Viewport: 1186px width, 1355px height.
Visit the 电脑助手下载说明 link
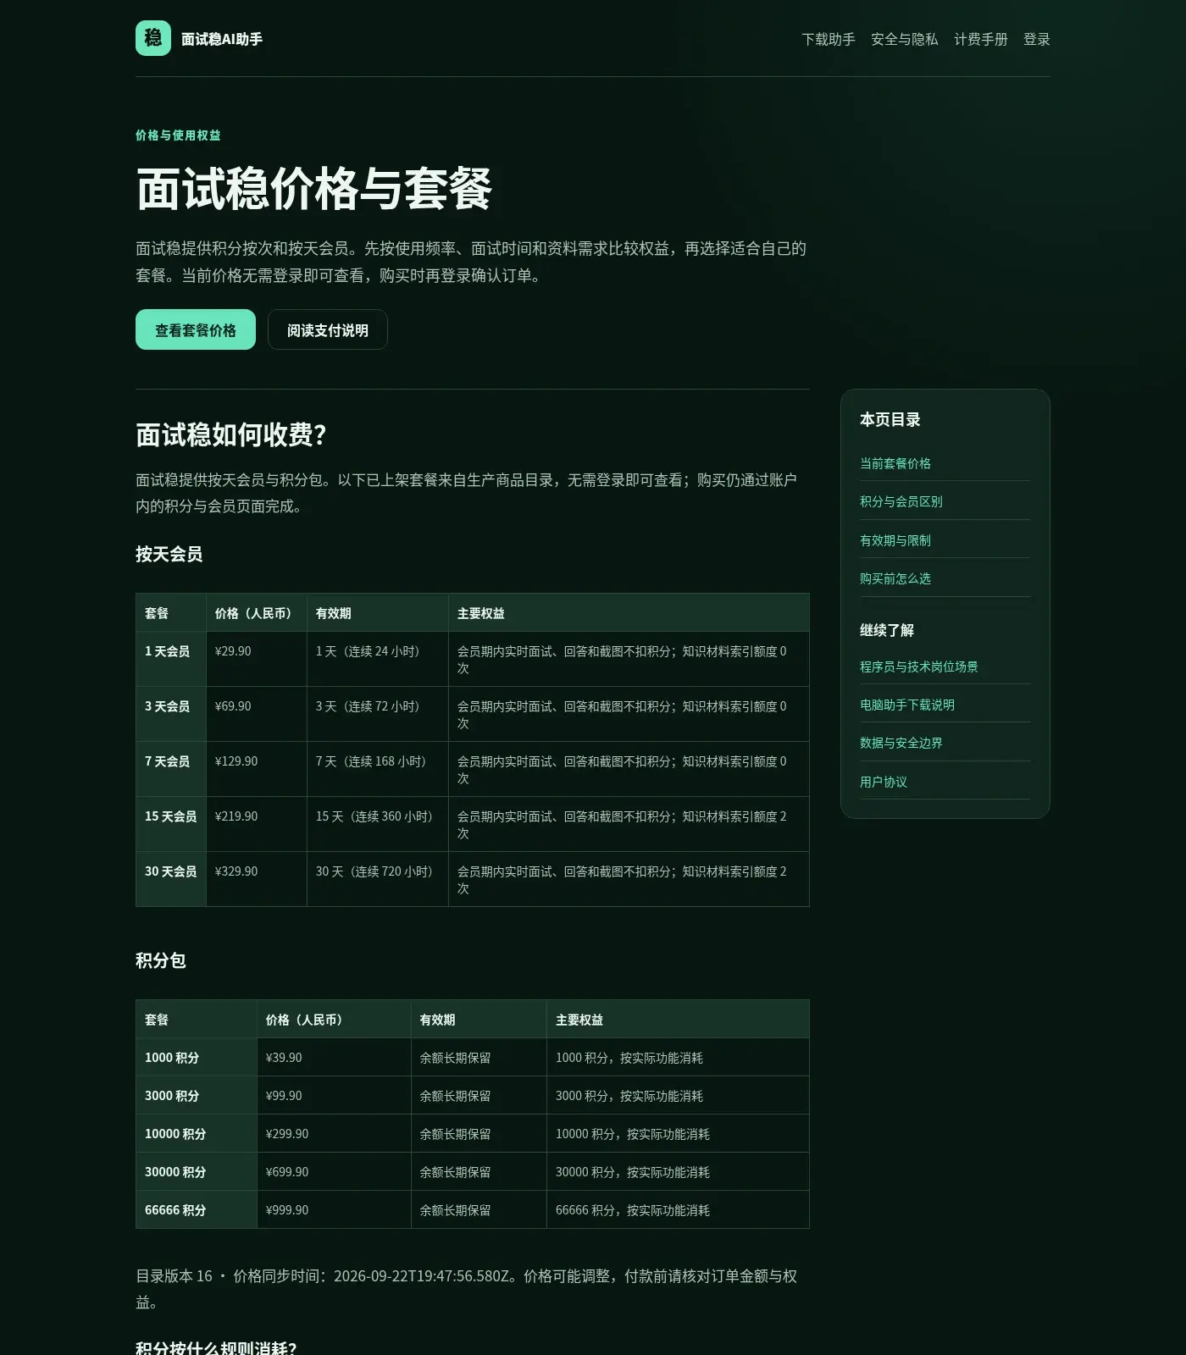pyautogui.click(x=907, y=705)
